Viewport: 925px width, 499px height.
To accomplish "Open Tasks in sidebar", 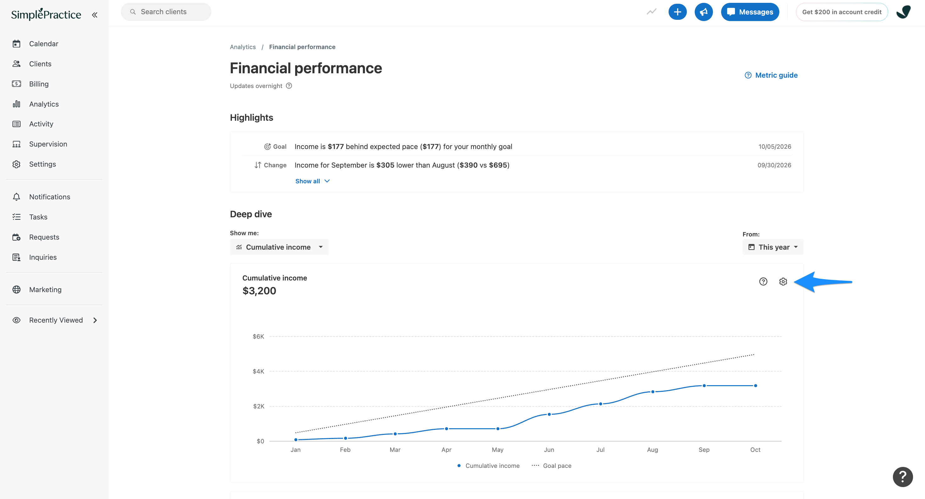I will (x=38, y=217).
